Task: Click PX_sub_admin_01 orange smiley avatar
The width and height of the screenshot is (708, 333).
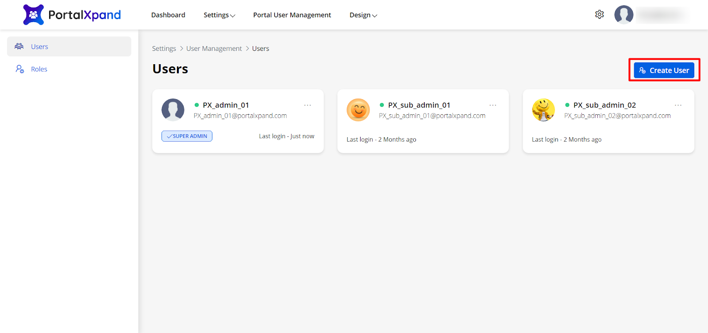Action: point(358,110)
